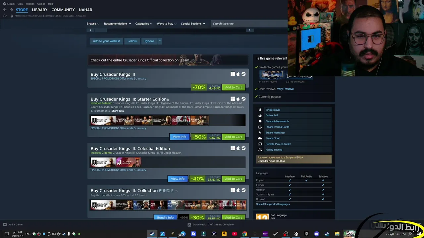Click the store URL in the address bar
The image size is (424, 238).
coord(50,16)
